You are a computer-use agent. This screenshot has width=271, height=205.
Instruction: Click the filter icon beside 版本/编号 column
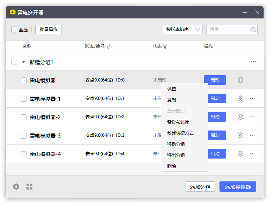click(x=108, y=47)
